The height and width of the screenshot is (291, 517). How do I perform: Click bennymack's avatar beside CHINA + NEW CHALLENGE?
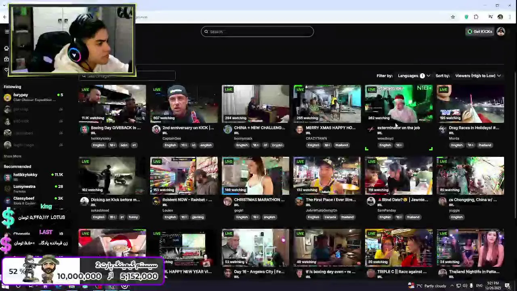click(x=228, y=129)
